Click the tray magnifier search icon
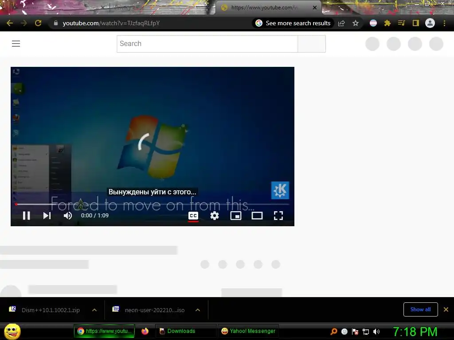The width and height of the screenshot is (454, 340). 333,332
